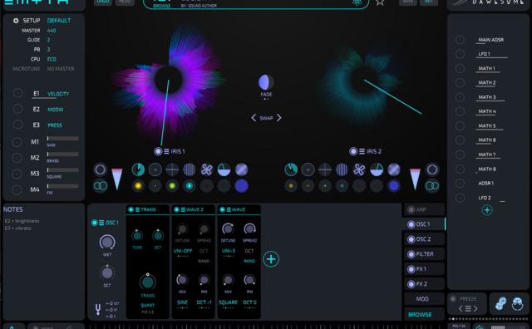Click the dice randomize icon
This screenshot has width=532, height=329.
(x=500, y=303)
